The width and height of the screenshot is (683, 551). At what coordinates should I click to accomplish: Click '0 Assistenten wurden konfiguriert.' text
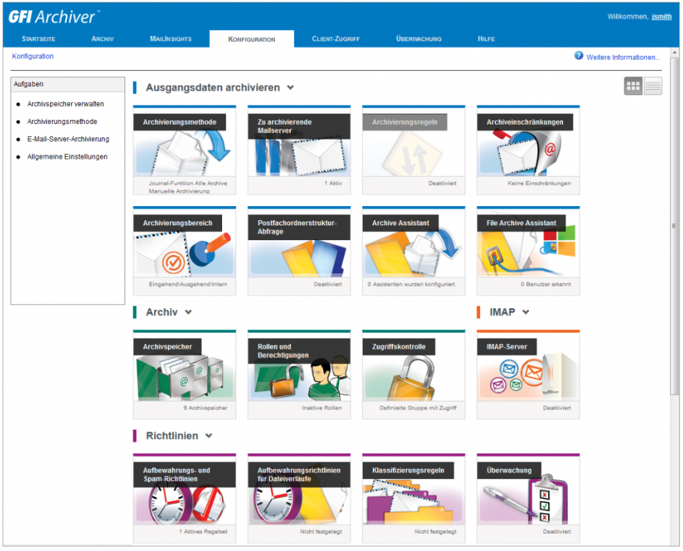(412, 284)
